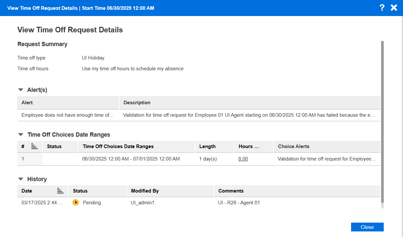The width and height of the screenshot is (403, 237).
Task: Click the Comments column header in History
Action: pos(231,191)
